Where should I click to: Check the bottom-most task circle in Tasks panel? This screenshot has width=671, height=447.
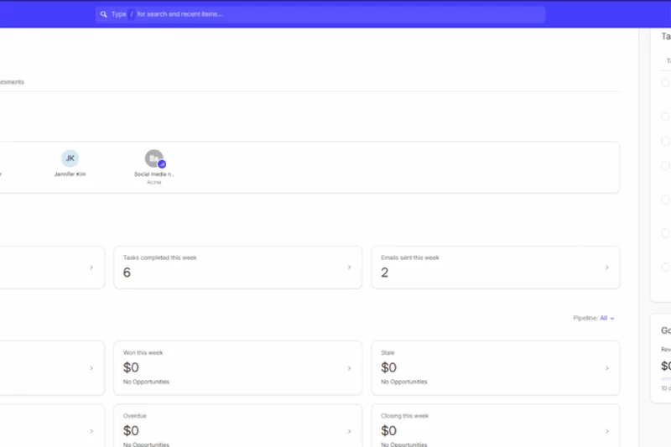point(665,268)
